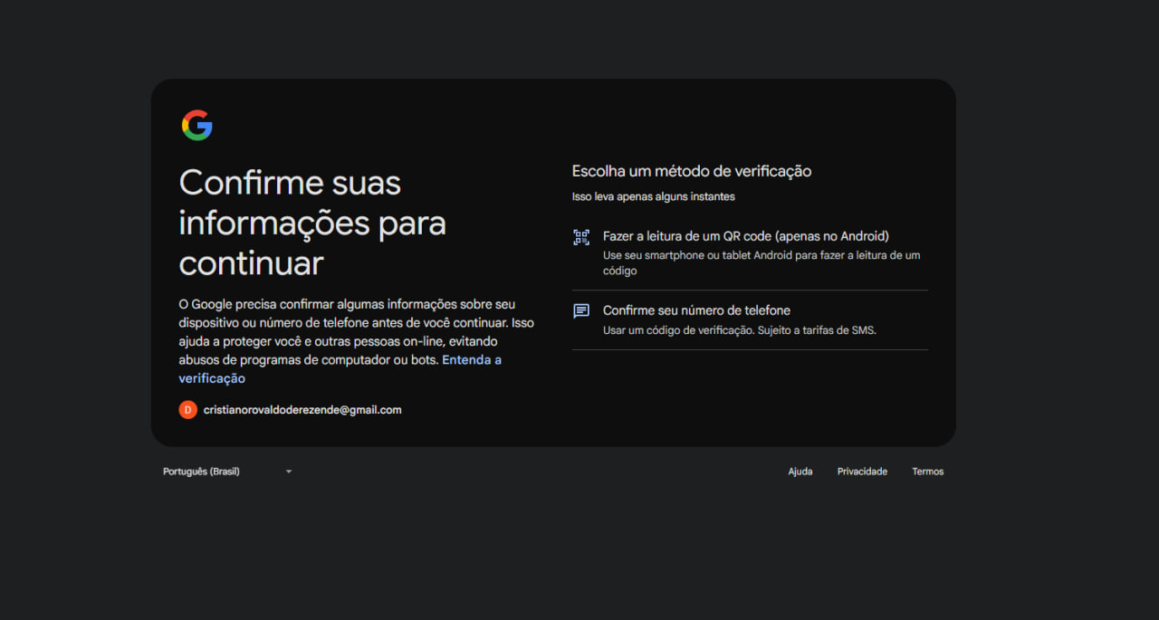Click the language dropdown arrow
Viewport: 1159px width, 620px height.
pos(289,472)
